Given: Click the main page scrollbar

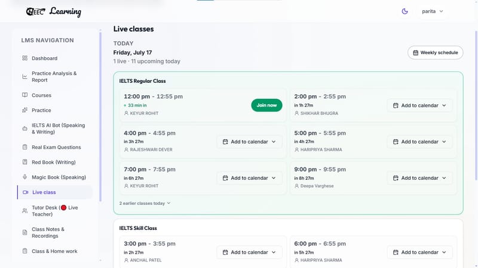Looking at the screenshot, I should pyautogui.click(x=476, y=105).
